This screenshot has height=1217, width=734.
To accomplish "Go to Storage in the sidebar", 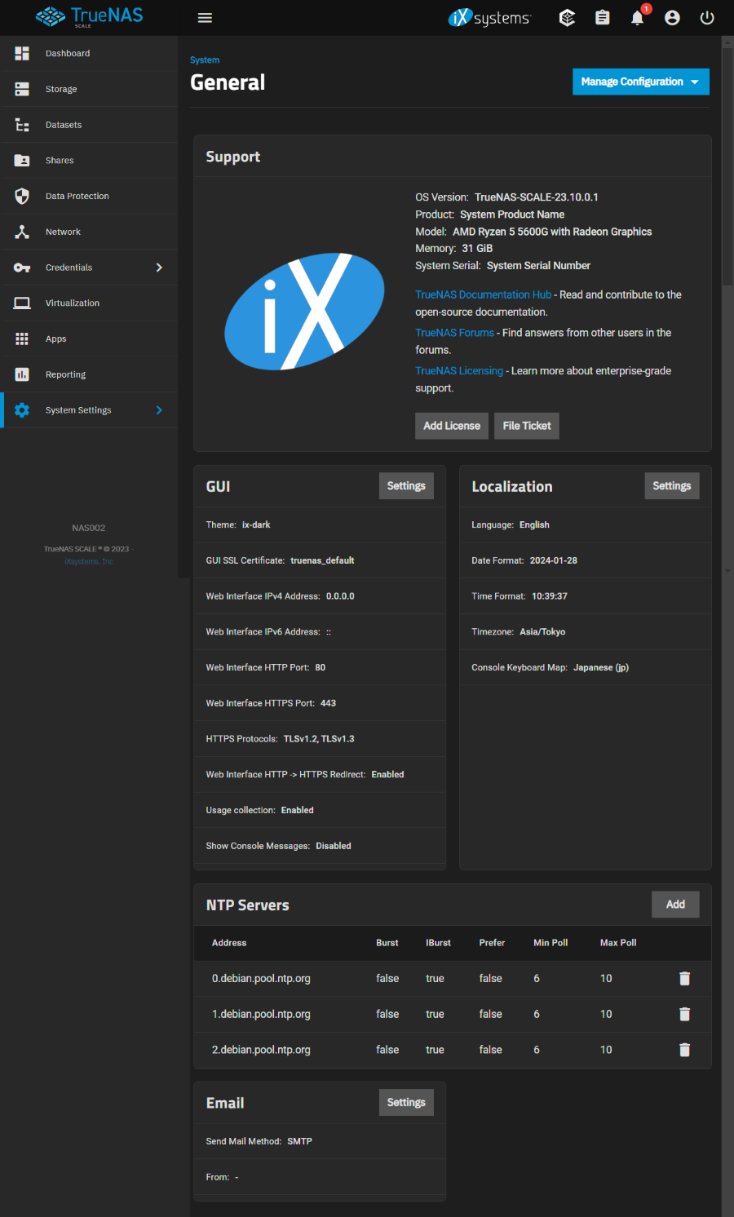I will click(x=61, y=89).
